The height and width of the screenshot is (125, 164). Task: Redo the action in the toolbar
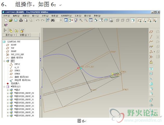point(43,20)
